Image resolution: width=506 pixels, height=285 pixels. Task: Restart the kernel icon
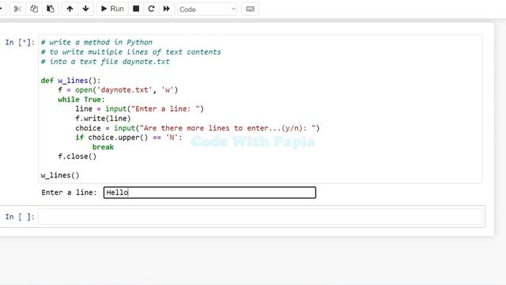click(x=151, y=9)
